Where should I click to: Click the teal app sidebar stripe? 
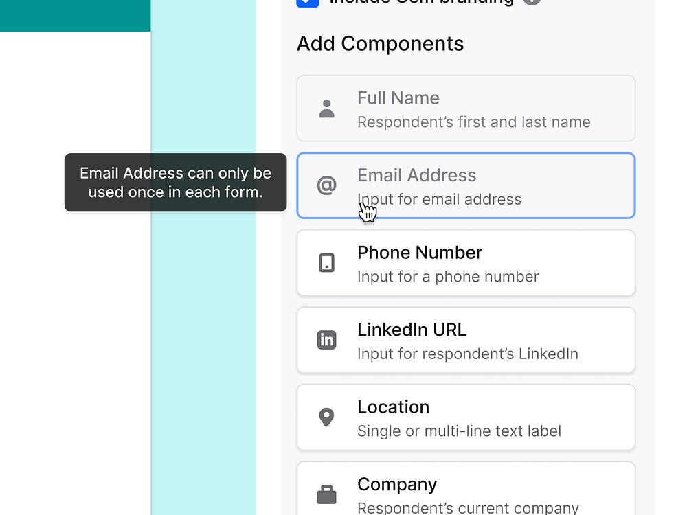click(x=75, y=15)
